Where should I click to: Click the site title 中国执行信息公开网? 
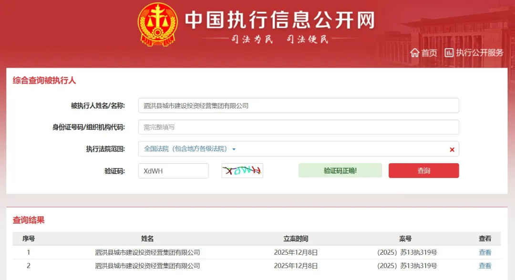click(280, 20)
